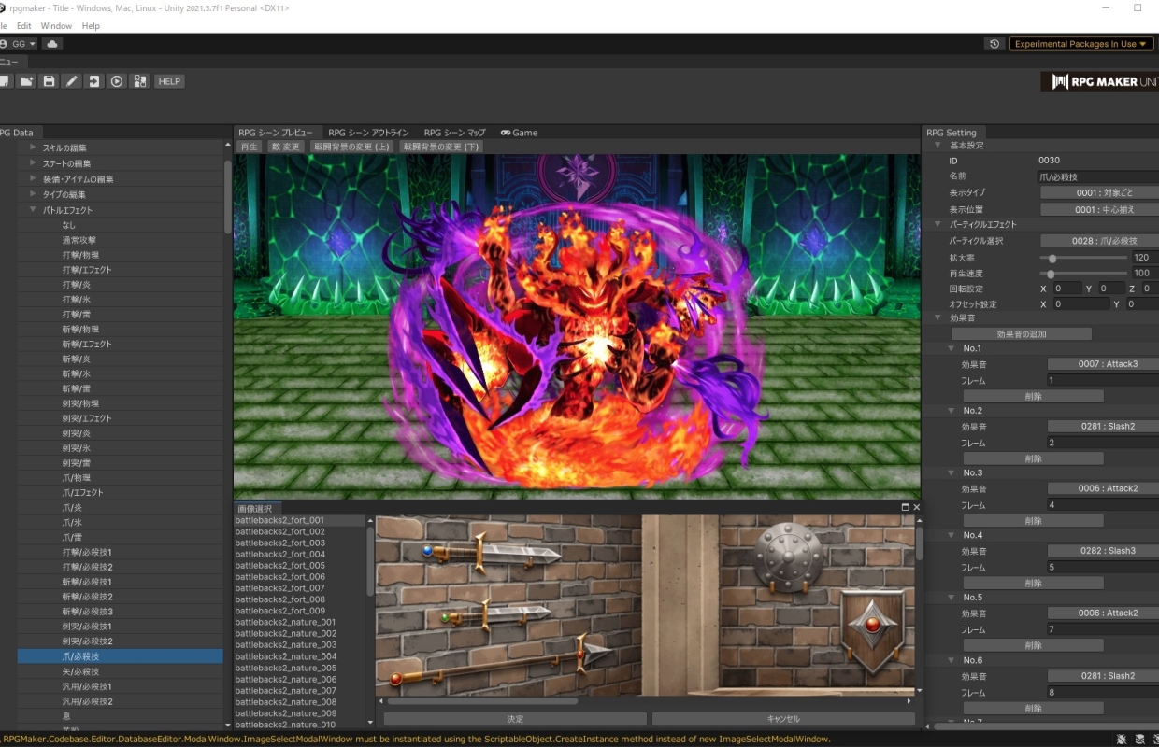Click the import arrow toolbar icon
Viewport: 1159px width, 747px height.
pos(94,81)
